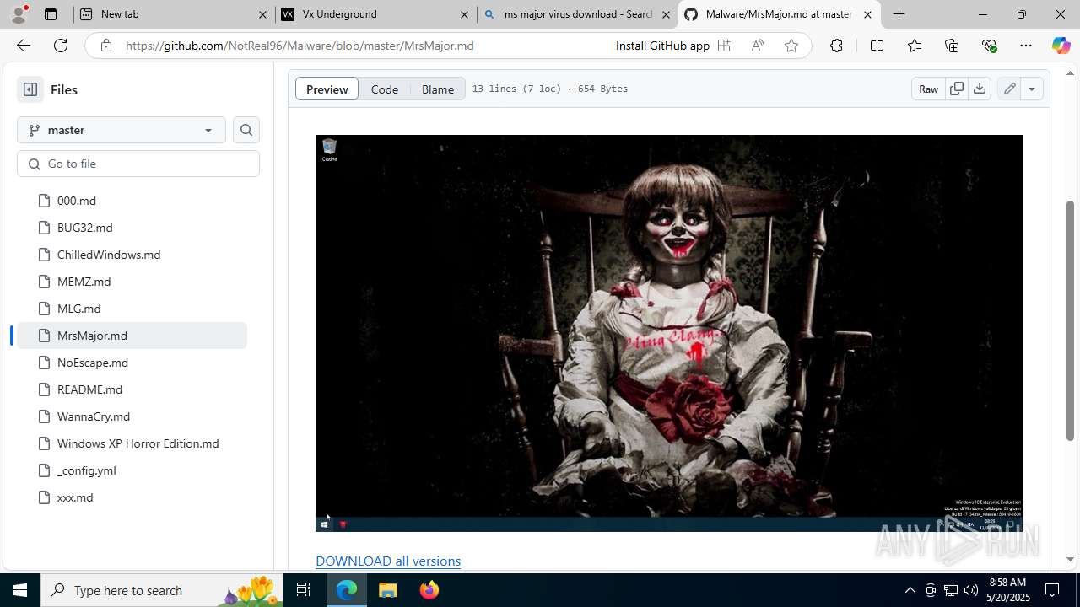Screen dimensions: 1080x607
Task: Click the creepy doll screenshot image
Action: [669, 333]
